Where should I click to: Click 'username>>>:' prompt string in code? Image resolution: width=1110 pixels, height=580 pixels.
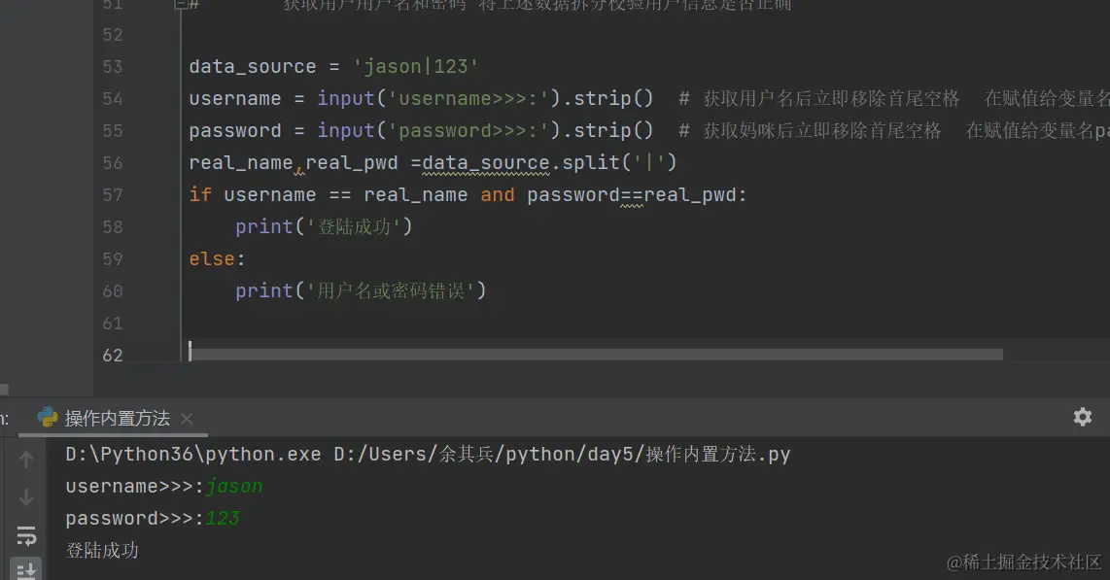click(x=468, y=98)
